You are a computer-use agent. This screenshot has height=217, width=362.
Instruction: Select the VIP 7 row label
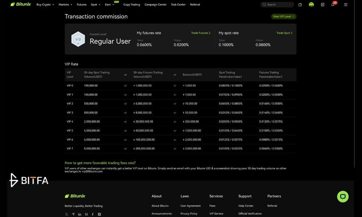coord(70,149)
